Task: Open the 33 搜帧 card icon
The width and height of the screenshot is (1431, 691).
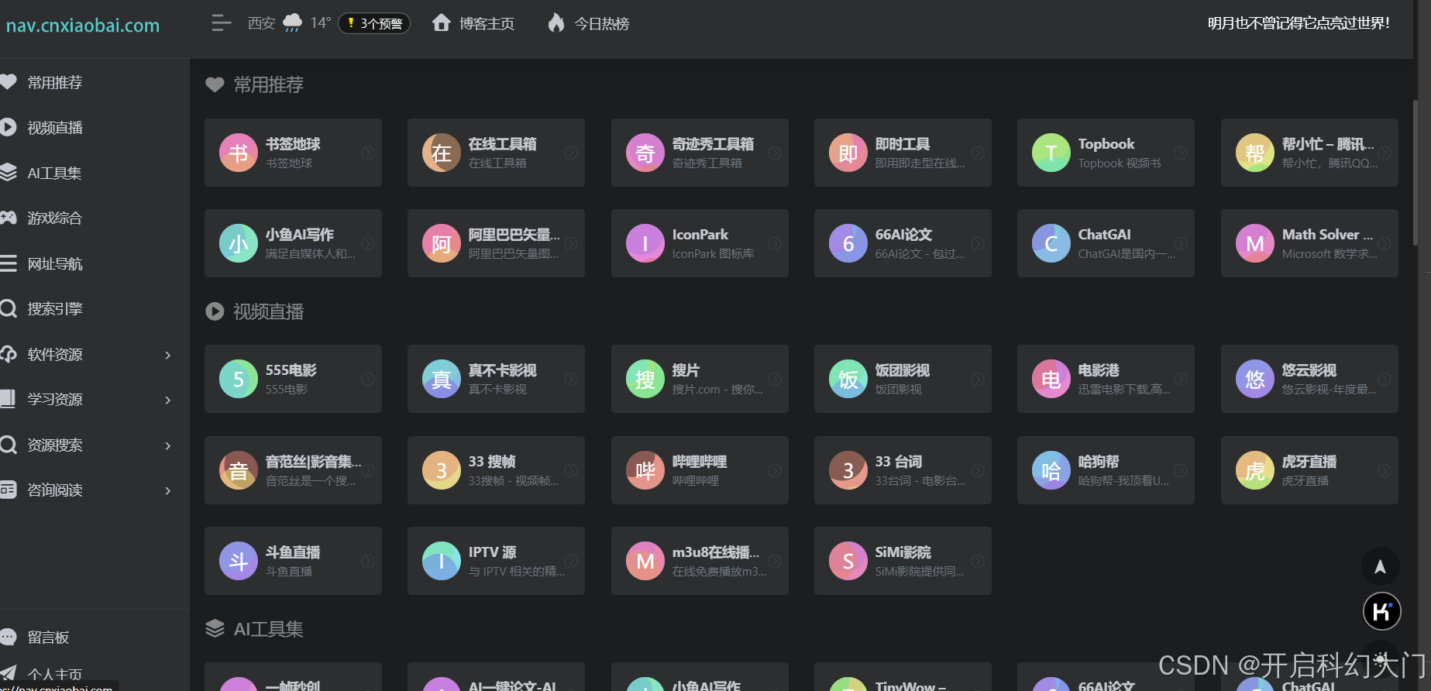Action: pyautogui.click(x=442, y=470)
